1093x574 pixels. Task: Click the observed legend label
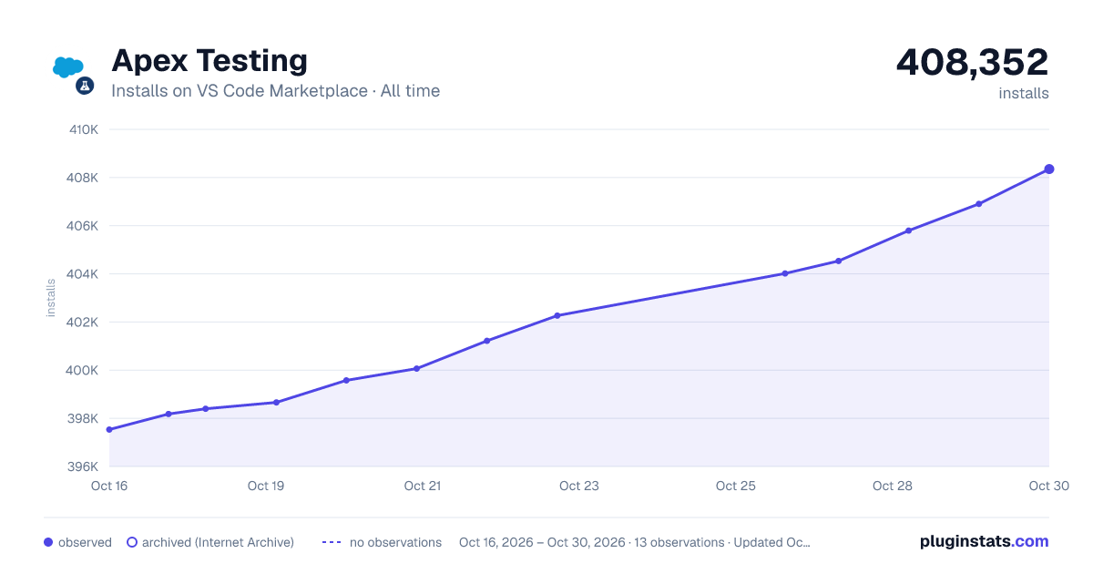85,542
